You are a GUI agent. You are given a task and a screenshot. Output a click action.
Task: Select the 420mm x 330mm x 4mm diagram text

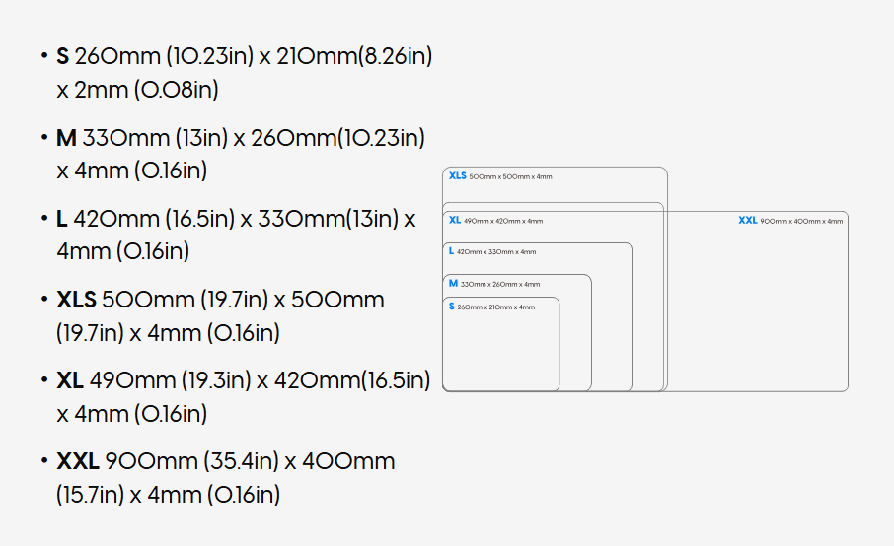coord(496,253)
